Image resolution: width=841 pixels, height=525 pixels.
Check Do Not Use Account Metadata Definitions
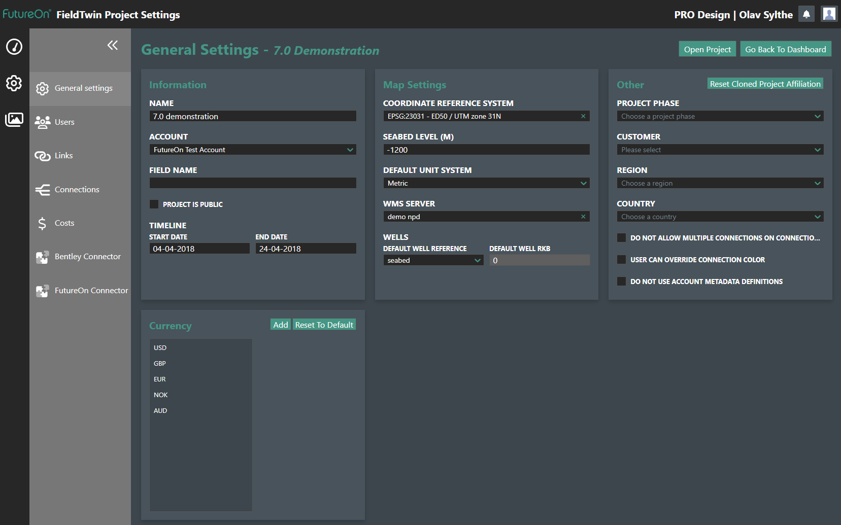click(621, 281)
